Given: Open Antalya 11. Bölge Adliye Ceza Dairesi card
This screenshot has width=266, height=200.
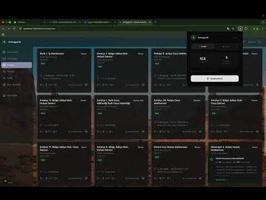Looking at the screenshot, I should click(x=64, y=164).
